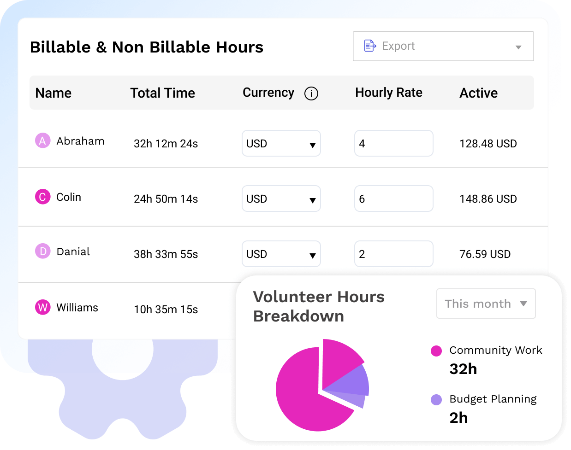The width and height of the screenshot is (571, 450).
Task: Select the Name column header
Action: (53, 93)
